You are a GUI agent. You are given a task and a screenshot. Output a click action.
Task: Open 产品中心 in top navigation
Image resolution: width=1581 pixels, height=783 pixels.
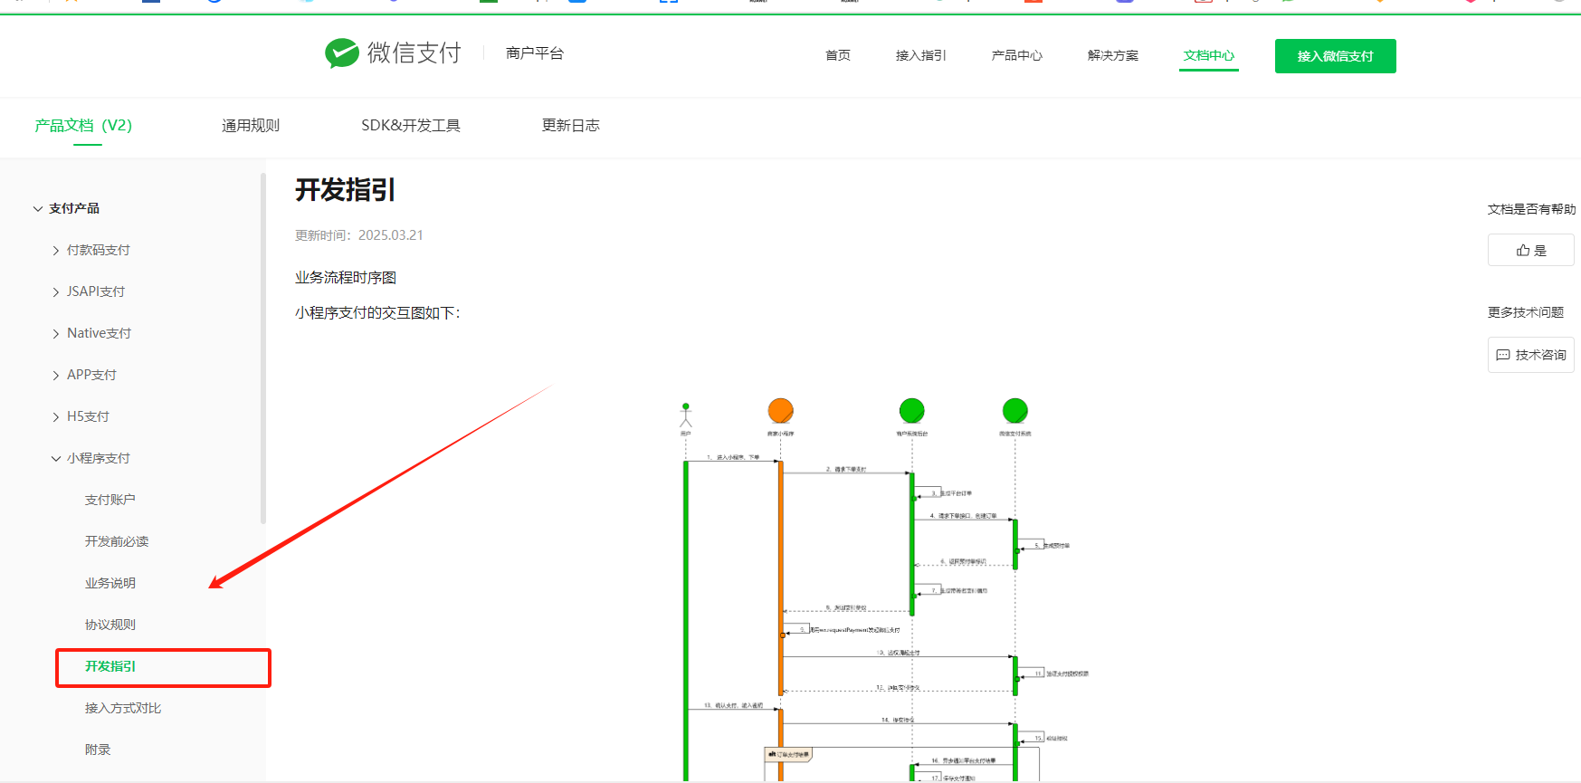[1016, 55]
